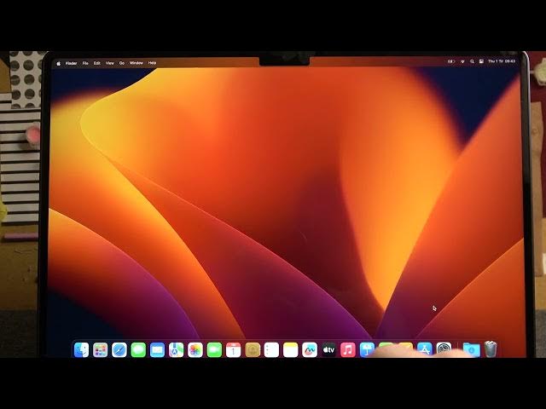Open Keynote from the Dock
Image resolution: width=546 pixels, height=409 pixels.
point(367,349)
